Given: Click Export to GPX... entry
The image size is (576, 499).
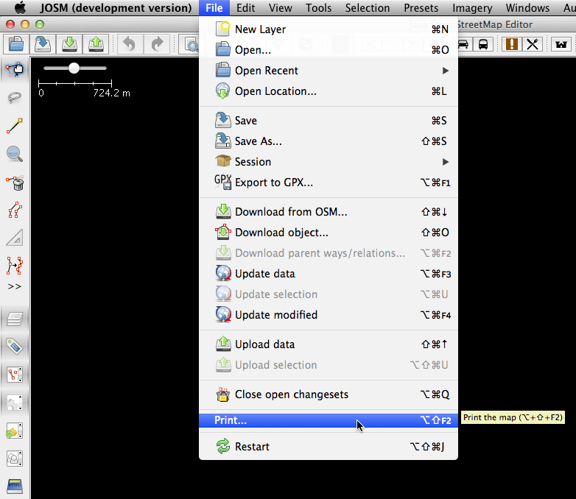Looking at the screenshot, I should click(273, 183).
